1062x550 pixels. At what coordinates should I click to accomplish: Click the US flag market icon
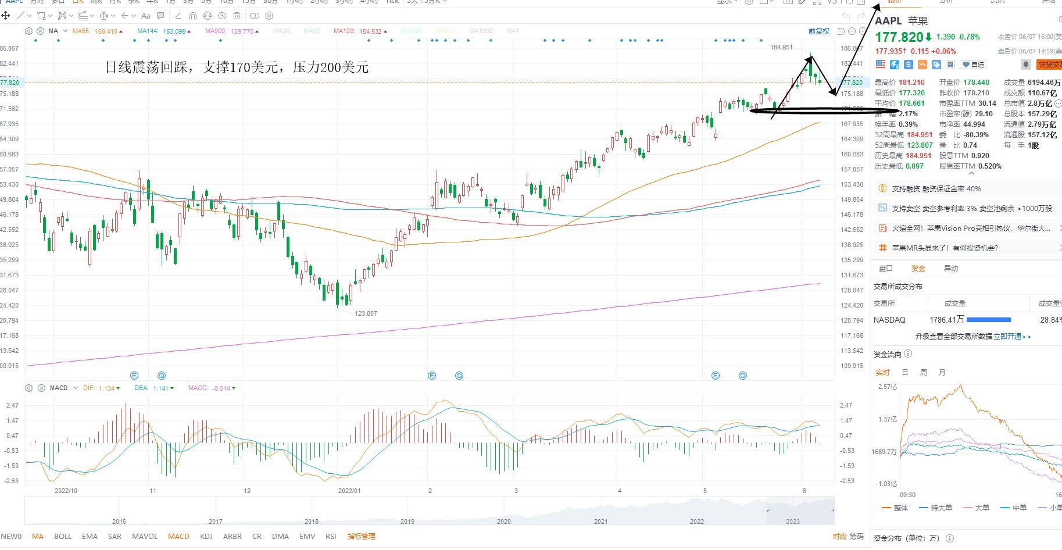pos(880,65)
